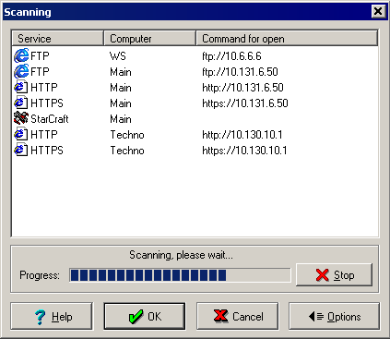This screenshot has width=390, height=339.
Task: Select the FTP icon for WS computer
Action: tap(21, 55)
